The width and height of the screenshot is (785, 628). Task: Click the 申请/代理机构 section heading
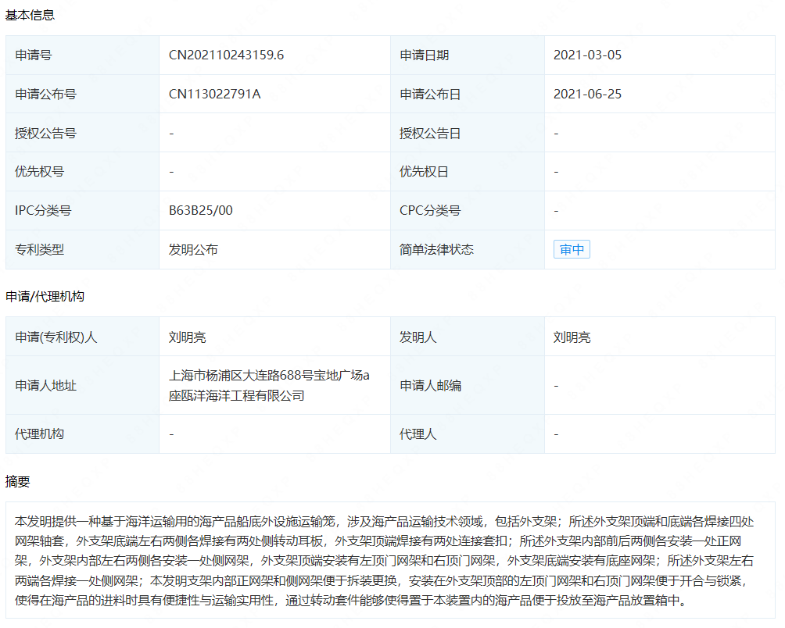(45, 297)
